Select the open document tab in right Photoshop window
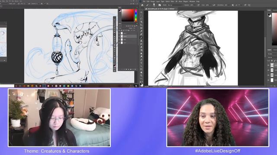Viewport: 277px width, 155px height. click(161, 9)
